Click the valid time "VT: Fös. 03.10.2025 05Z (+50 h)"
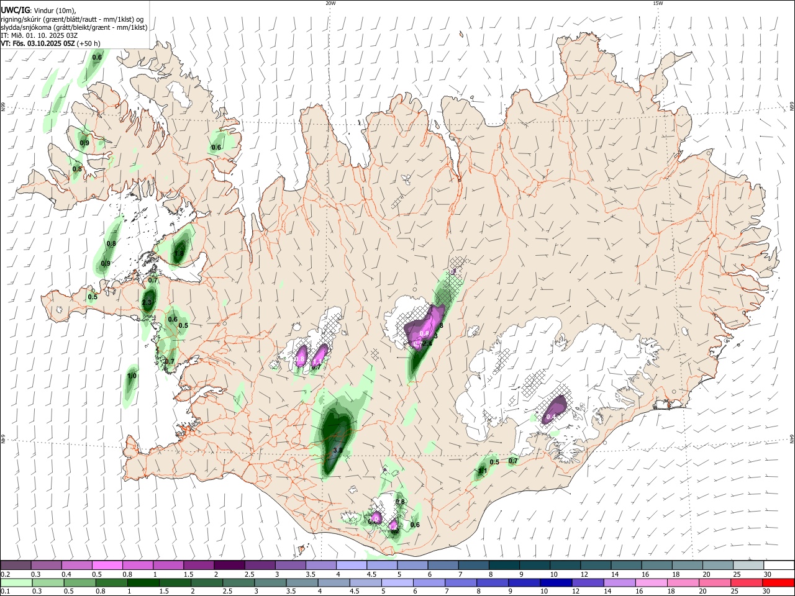Image resolution: width=795 pixels, height=596 pixels. (x=51, y=43)
